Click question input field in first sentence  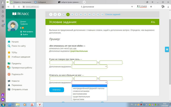coord(85,63)
